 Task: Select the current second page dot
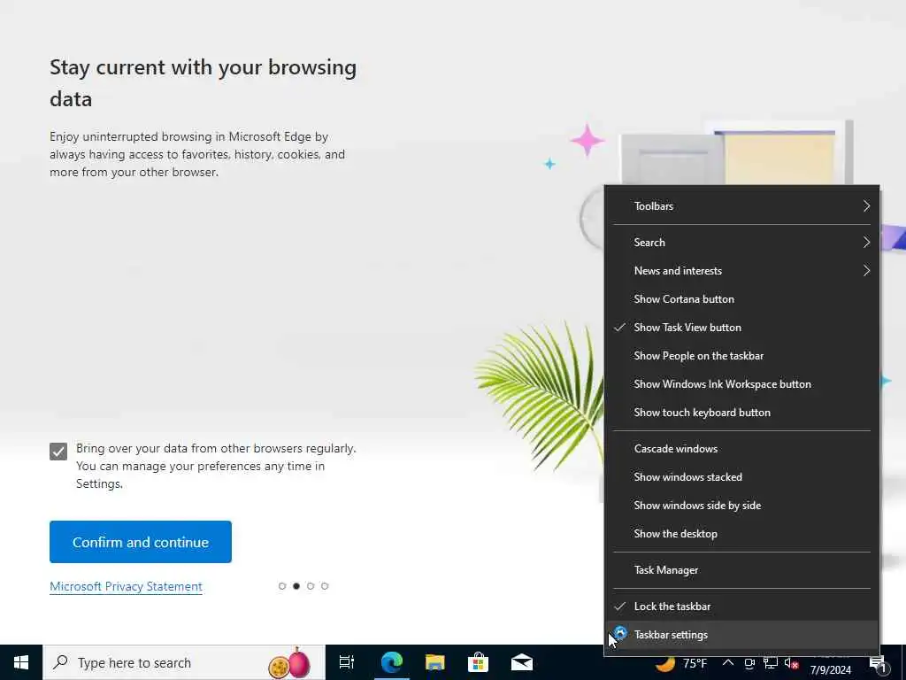click(296, 586)
